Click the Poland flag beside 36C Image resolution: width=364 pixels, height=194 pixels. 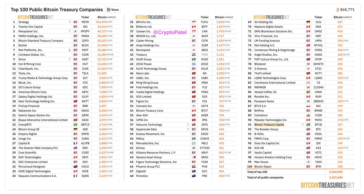click(x=308, y=106)
